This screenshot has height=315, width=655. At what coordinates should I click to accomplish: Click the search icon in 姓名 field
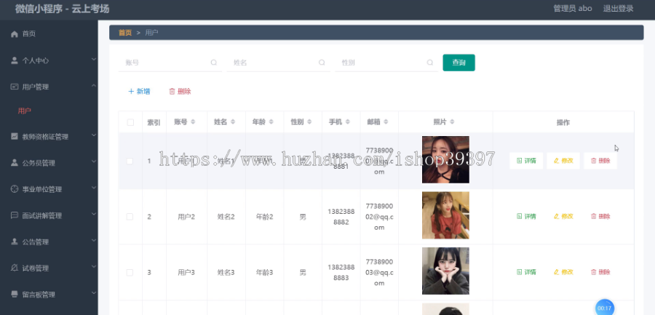pos(322,63)
